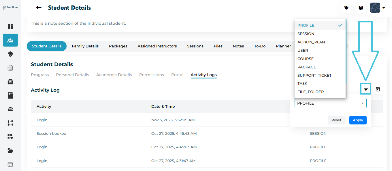The width and height of the screenshot is (392, 171).
Task: Open the dashboard grid icon in sidebar
Action: tap(10, 26)
